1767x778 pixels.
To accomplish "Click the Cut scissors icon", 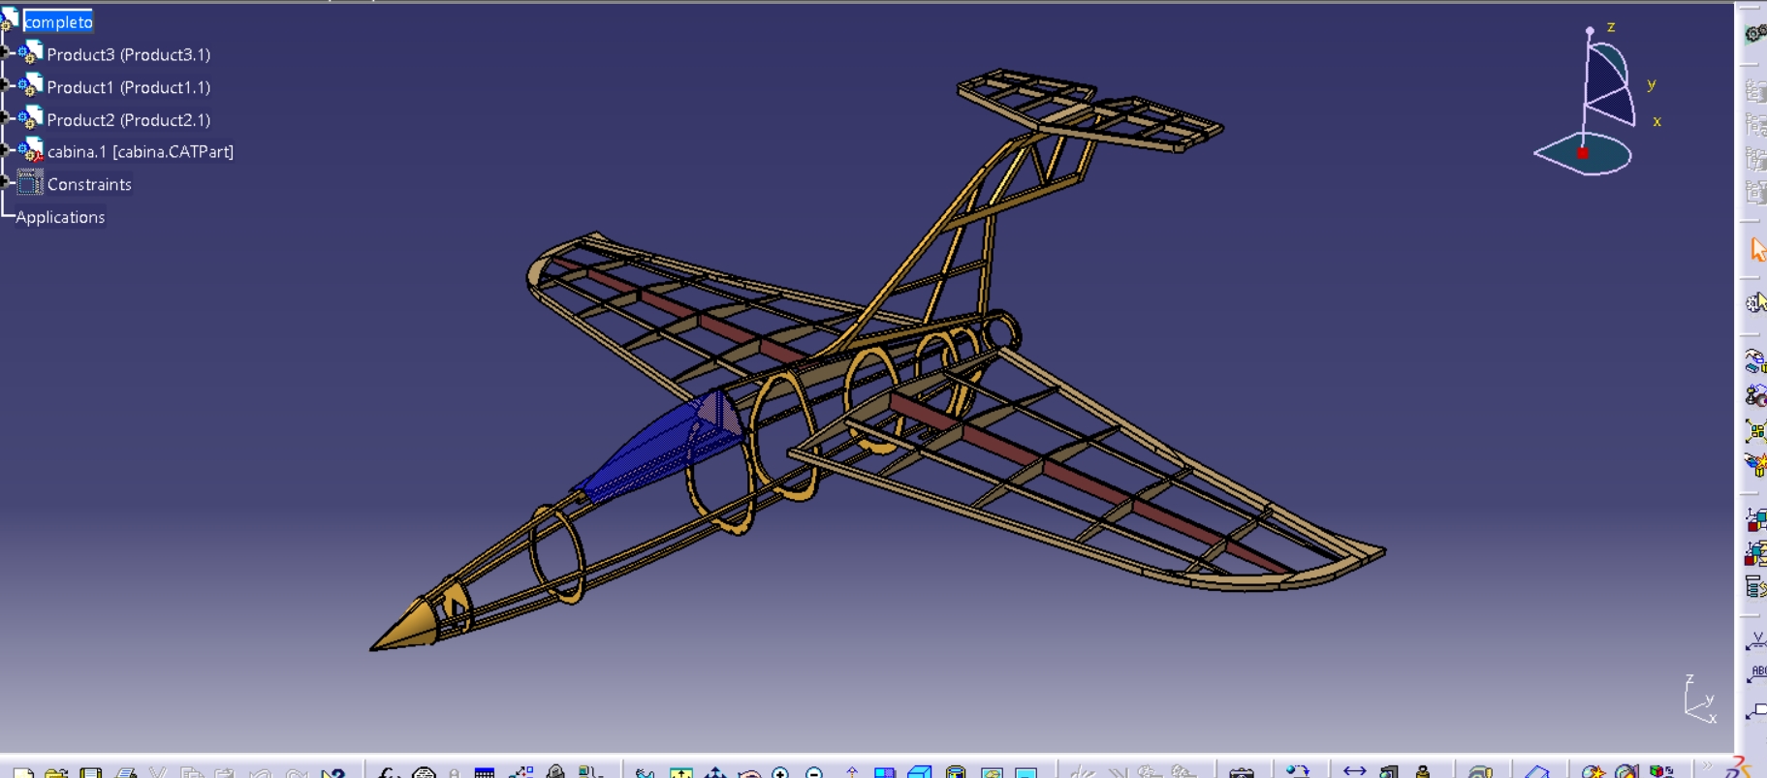I will click(158, 773).
